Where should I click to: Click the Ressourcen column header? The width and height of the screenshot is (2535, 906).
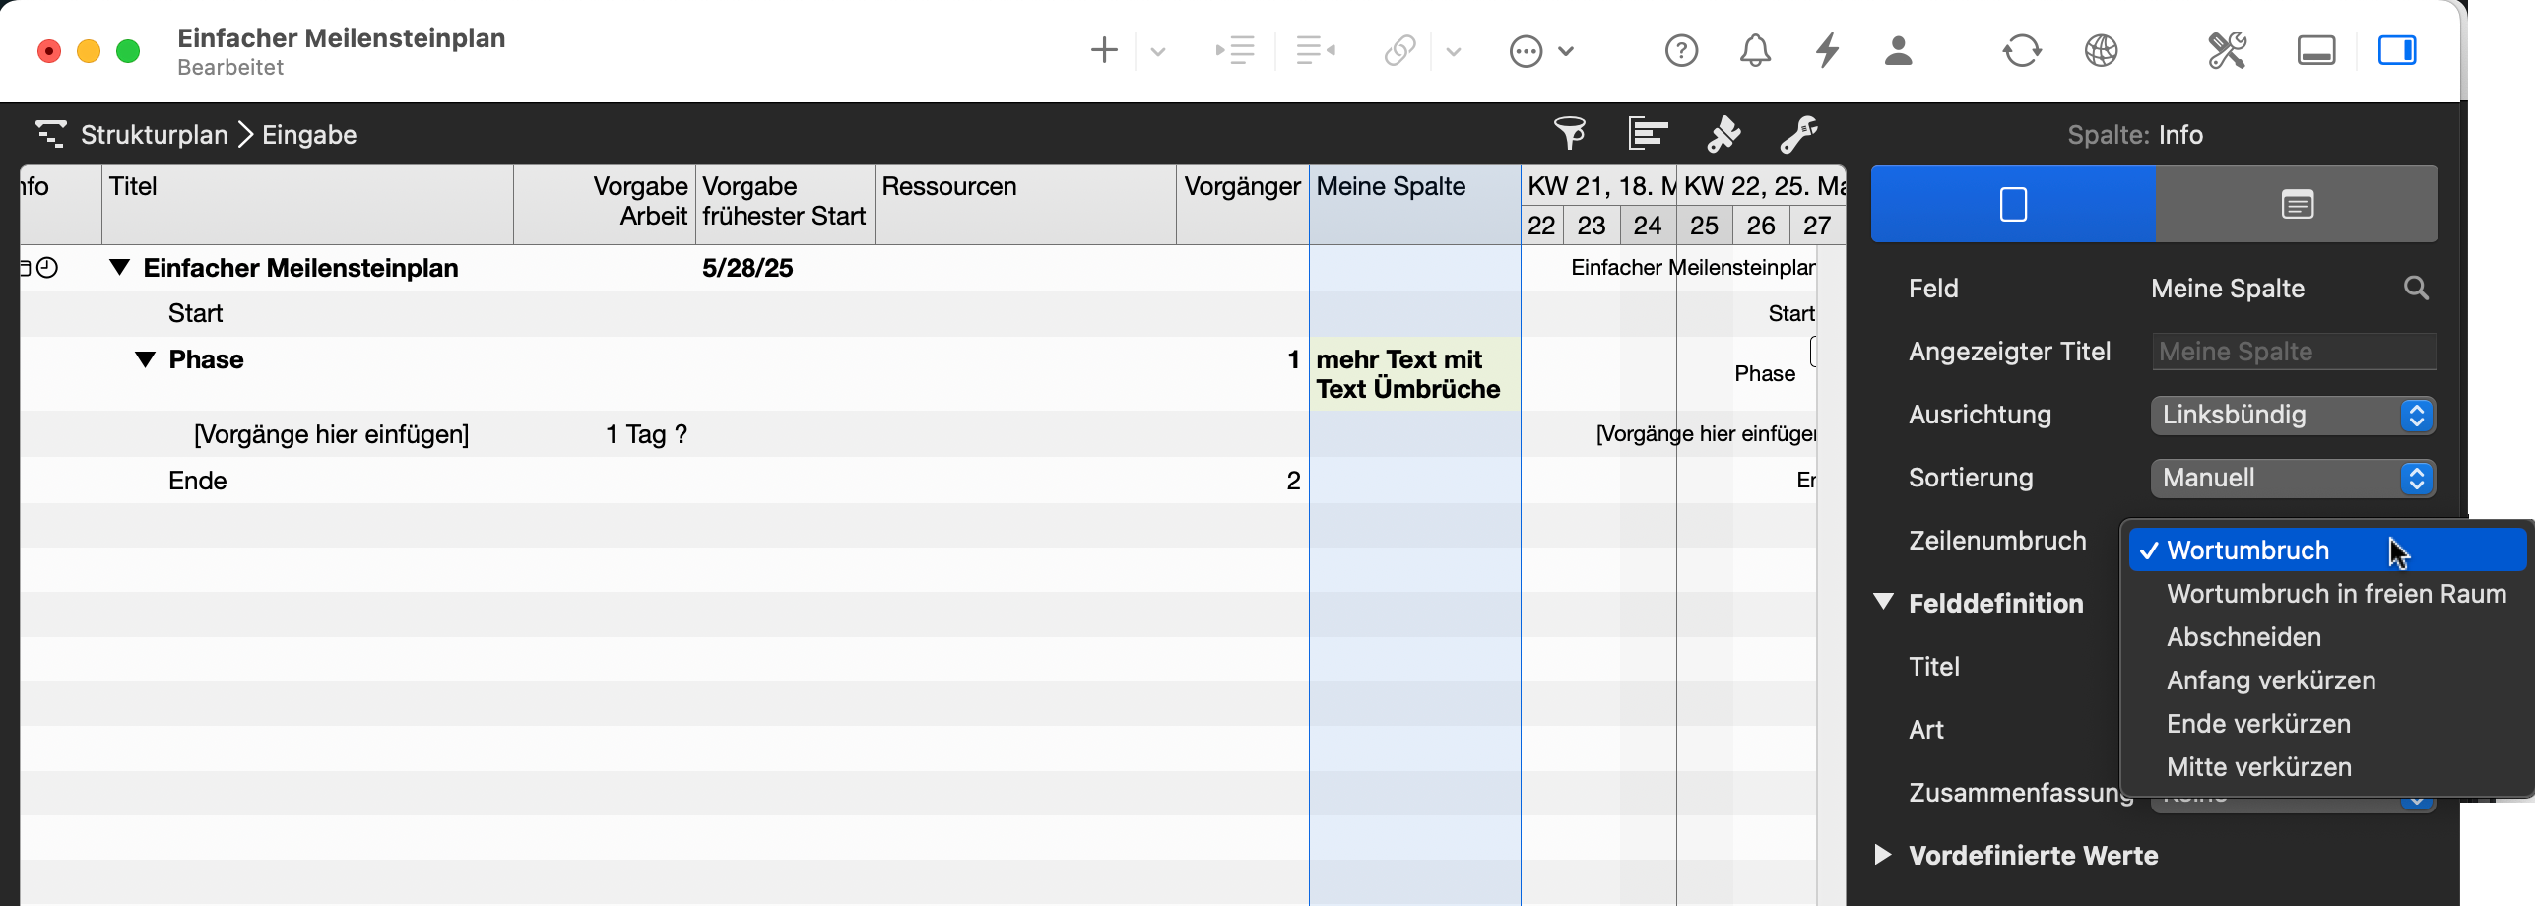tap(1025, 205)
